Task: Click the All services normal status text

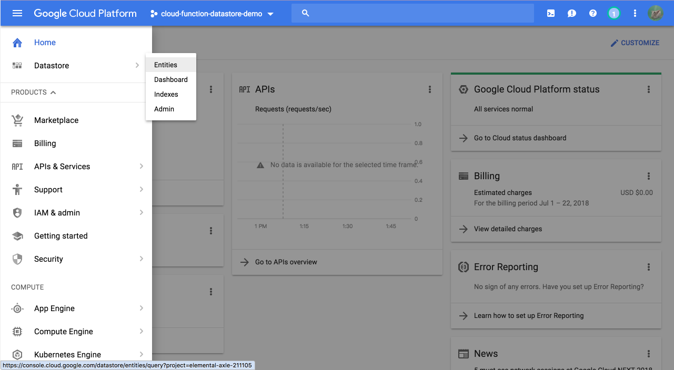Action: point(504,109)
